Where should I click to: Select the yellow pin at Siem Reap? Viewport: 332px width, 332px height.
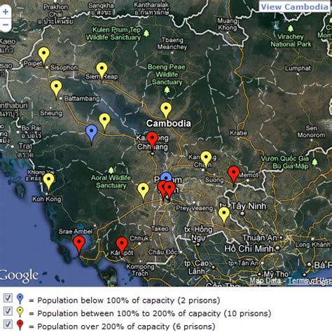coord(102,71)
